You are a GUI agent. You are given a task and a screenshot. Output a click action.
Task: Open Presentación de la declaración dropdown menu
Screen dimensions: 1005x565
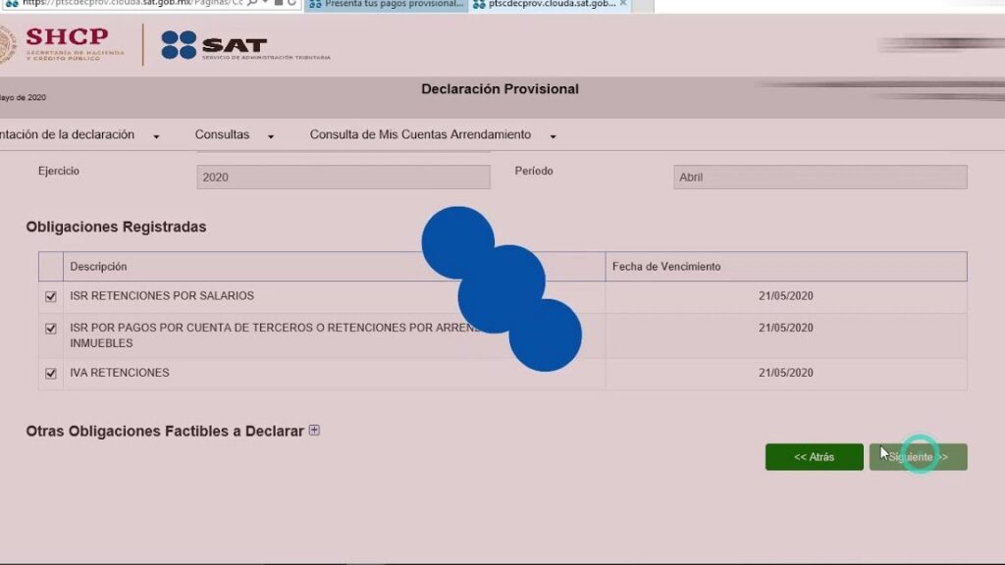[x=79, y=135]
